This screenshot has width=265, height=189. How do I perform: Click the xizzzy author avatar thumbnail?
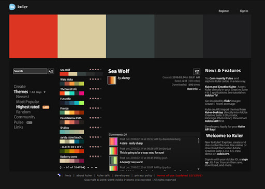[112, 80]
